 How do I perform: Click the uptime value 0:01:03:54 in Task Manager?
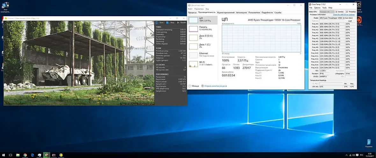(x=228, y=75)
